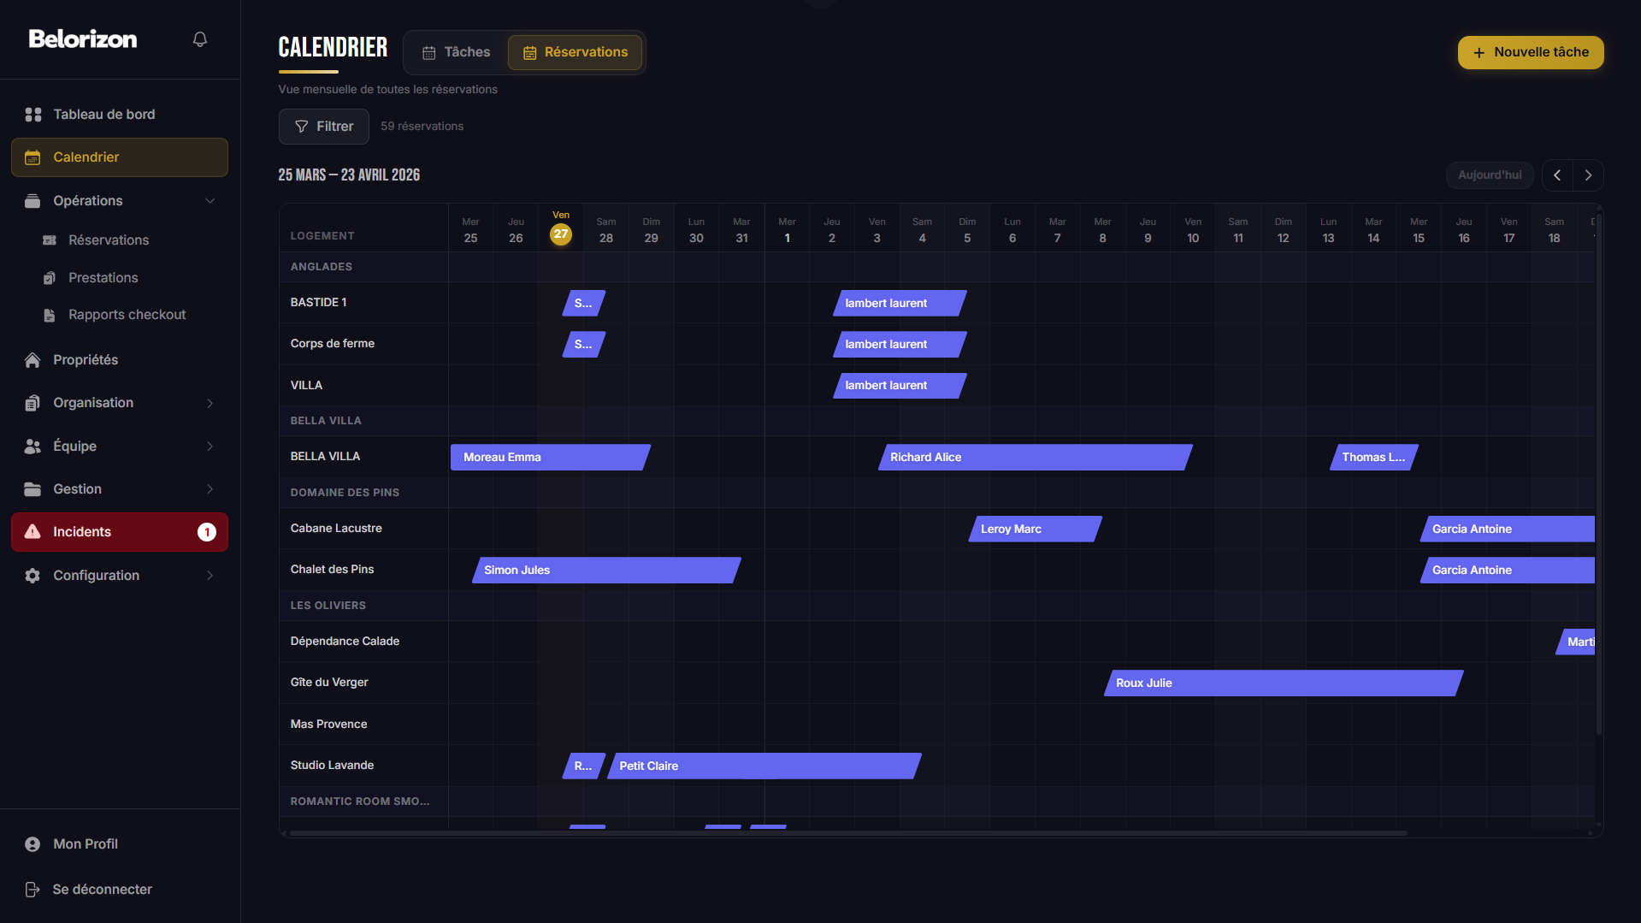
Task: Click the notification bell icon
Action: click(x=200, y=39)
